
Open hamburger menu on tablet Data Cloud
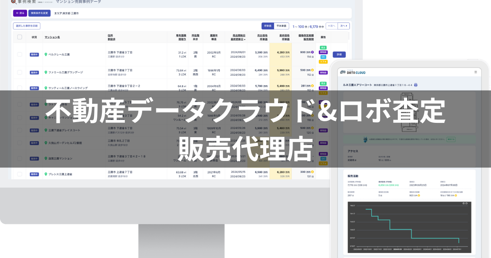475,72
